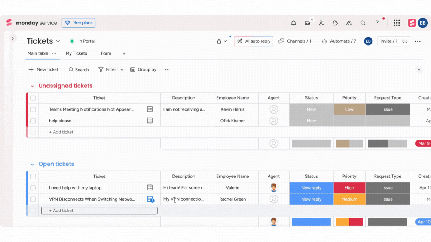The image size is (431, 242).
Task: Select the checkbox for the VPN Disconnects ticket
Action: (33, 199)
